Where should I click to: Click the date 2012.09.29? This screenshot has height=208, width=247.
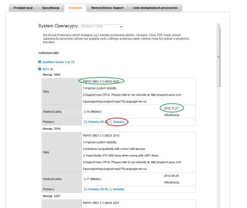pos(171,176)
